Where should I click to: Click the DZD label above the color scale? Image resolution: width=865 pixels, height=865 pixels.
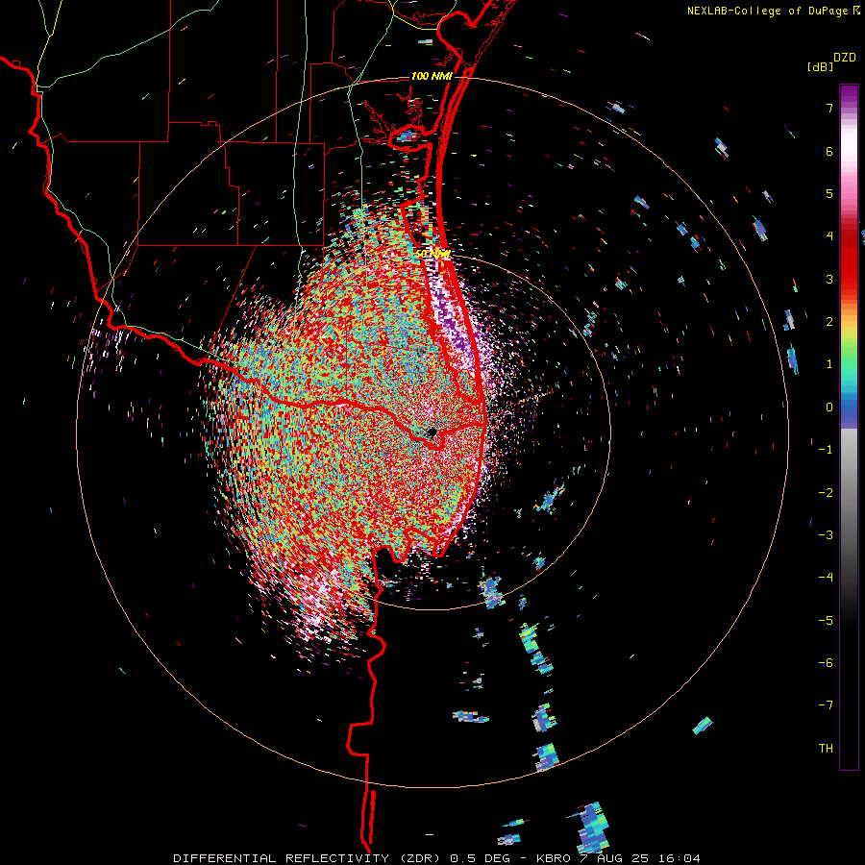[x=845, y=58]
